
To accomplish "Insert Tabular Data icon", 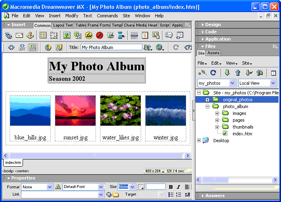I will pyautogui.click(x=156, y=35).
